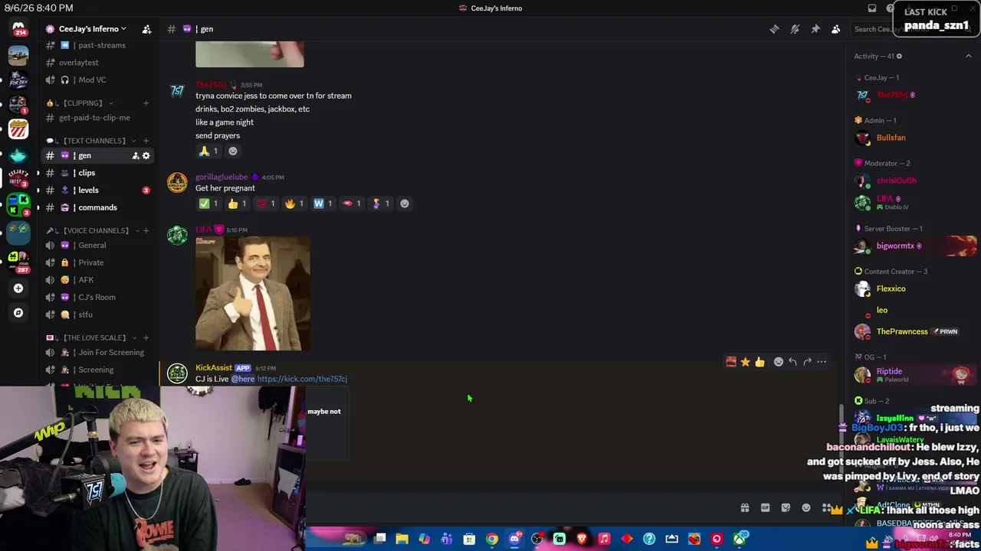Open the Discover servers compass icon
981x551 pixels.
pos(18,313)
